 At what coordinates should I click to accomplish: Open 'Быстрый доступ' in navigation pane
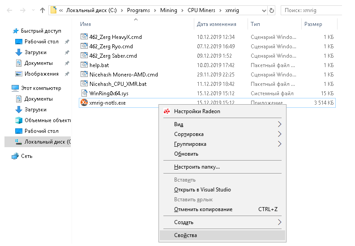[x=41, y=31]
